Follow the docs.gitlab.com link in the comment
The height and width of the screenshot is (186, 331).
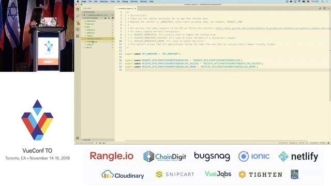(x=273, y=28)
